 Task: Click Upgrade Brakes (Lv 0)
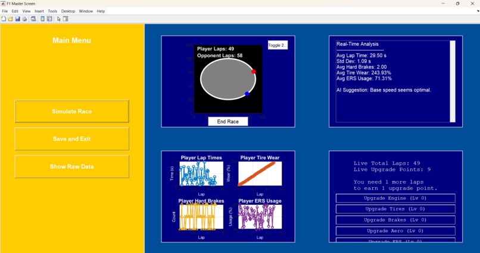[x=395, y=220]
